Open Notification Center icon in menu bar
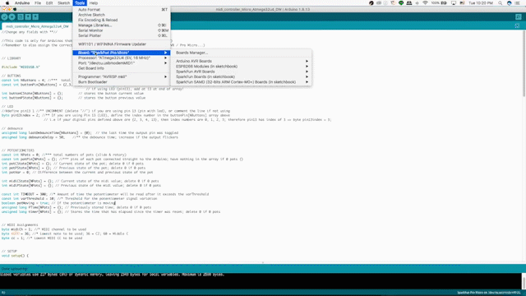526x296 pixels. [517, 3]
